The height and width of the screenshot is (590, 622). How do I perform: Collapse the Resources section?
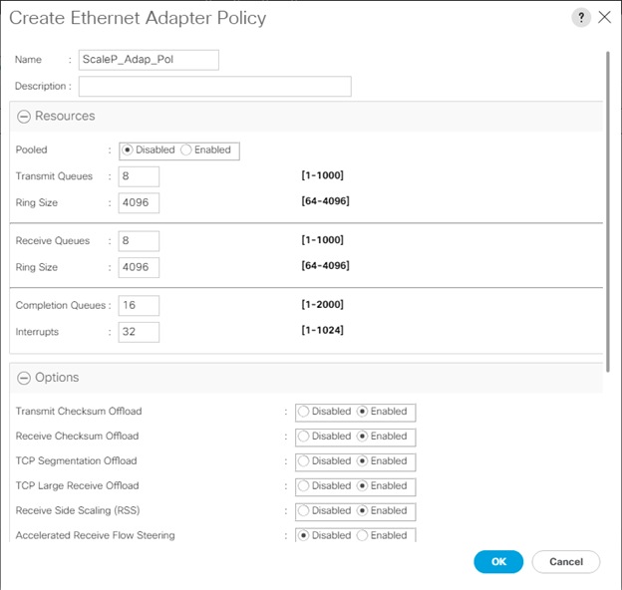24,117
